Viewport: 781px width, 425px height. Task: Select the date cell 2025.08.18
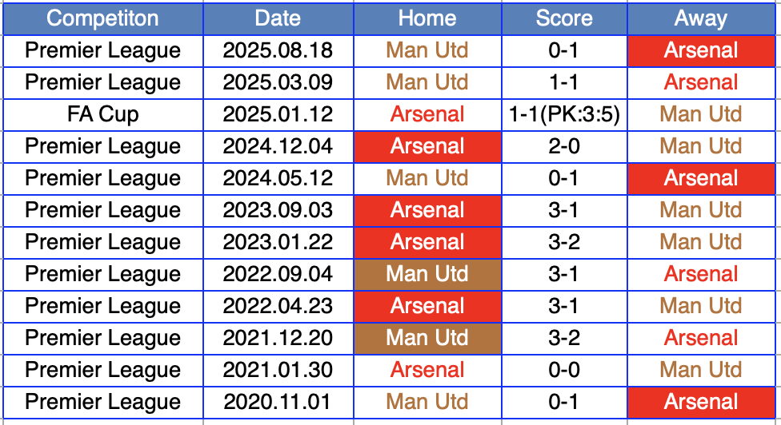[278, 50]
